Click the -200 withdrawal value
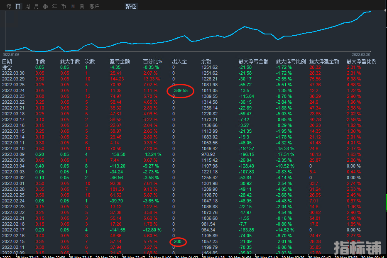387x258 pixels. [178, 241]
